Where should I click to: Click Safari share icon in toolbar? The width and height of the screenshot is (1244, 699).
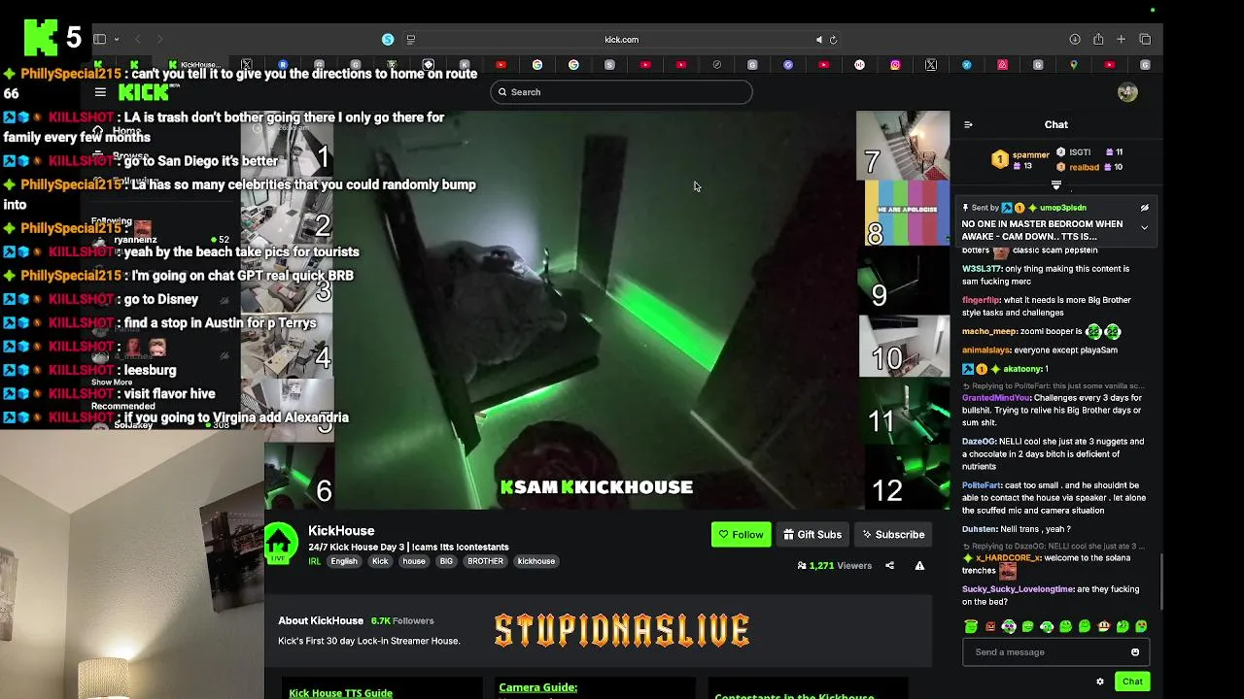(x=1098, y=40)
